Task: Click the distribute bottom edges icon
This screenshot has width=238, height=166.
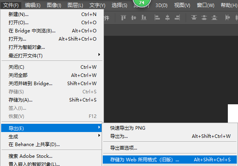Action: [x=214, y=18]
